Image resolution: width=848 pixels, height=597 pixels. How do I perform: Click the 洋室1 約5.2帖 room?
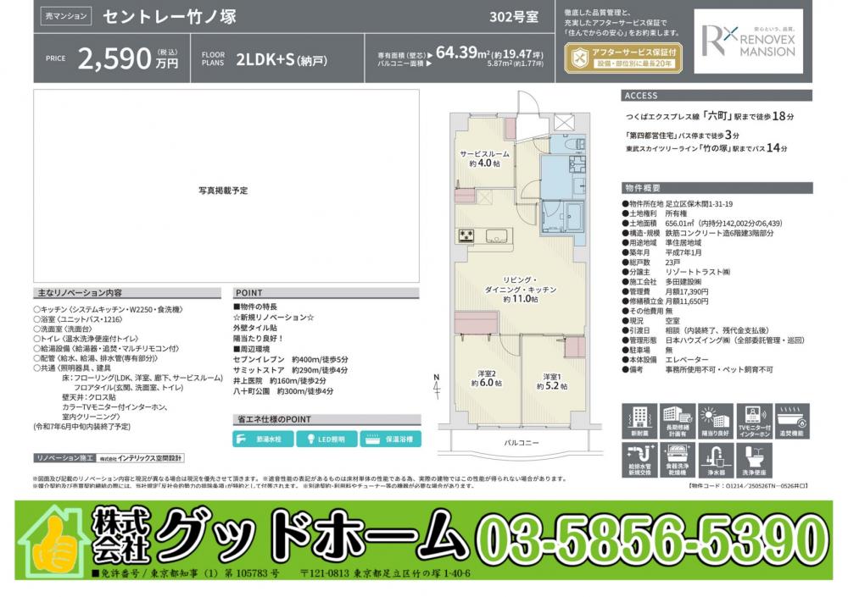coord(552,381)
